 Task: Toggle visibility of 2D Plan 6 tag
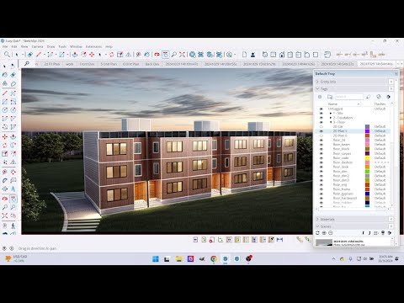click(x=322, y=136)
